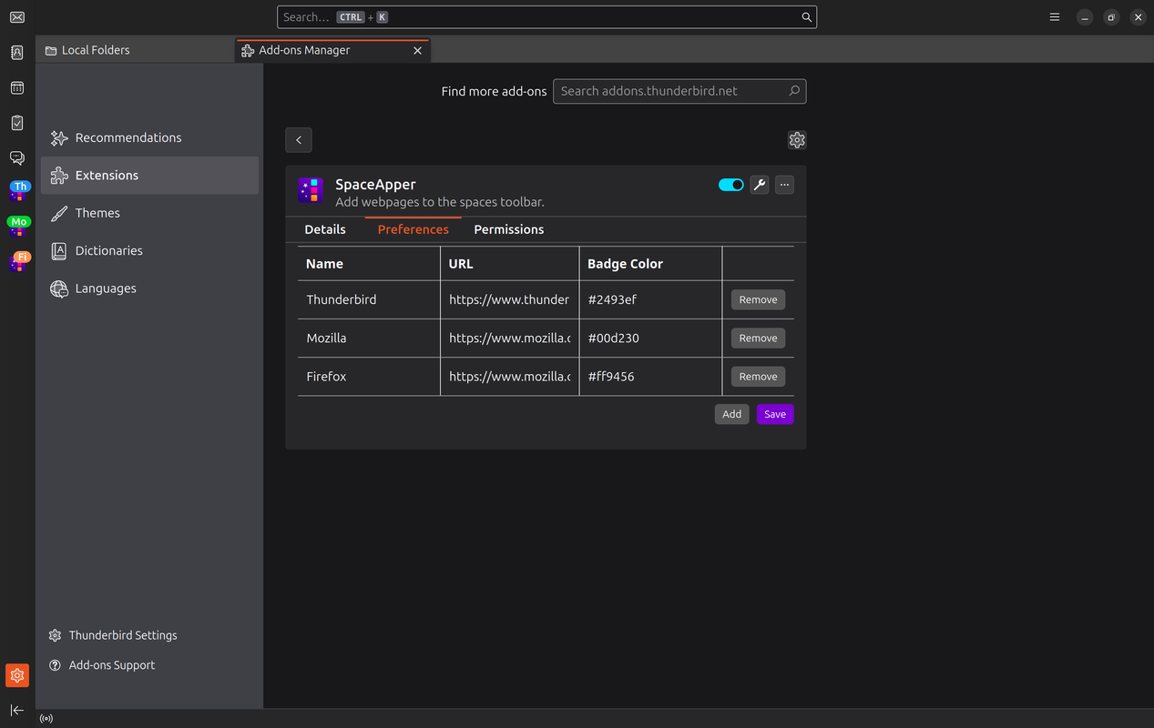Open the Mozilla 'Mo' space icon
This screenshot has height=728, width=1154.
(17, 227)
